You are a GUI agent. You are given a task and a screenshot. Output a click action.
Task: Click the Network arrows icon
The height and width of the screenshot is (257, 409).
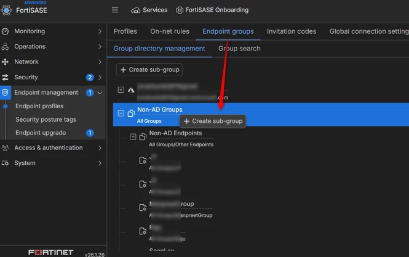click(x=5, y=61)
